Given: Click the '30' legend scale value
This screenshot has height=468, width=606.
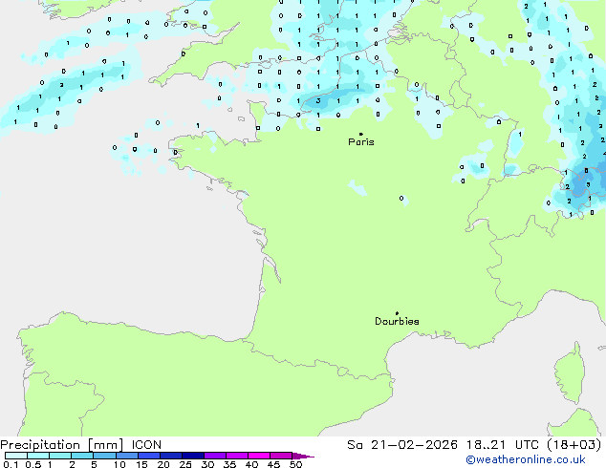Looking at the screenshot, I should point(207,464).
